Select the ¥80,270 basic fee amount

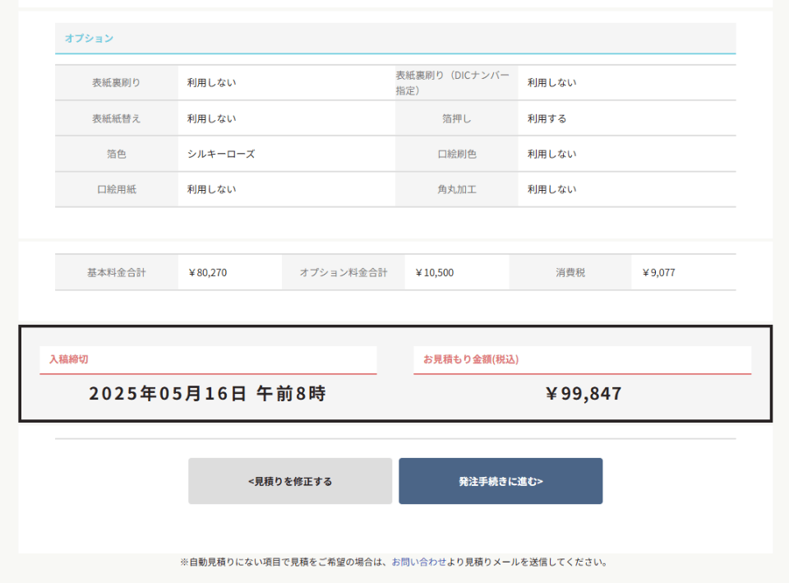[x=207, y=272]
